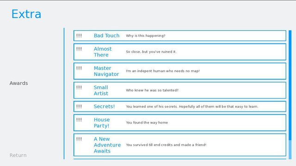
Task: Select the Master Navigator award title
Action: [106, 71]
